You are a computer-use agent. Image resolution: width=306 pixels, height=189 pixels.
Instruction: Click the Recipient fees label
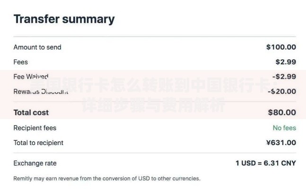35,128
